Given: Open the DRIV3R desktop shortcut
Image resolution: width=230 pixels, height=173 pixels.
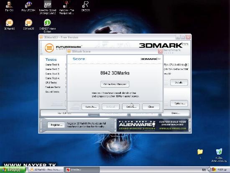Looking at the screenshot, I should click(x=85, y=6).
